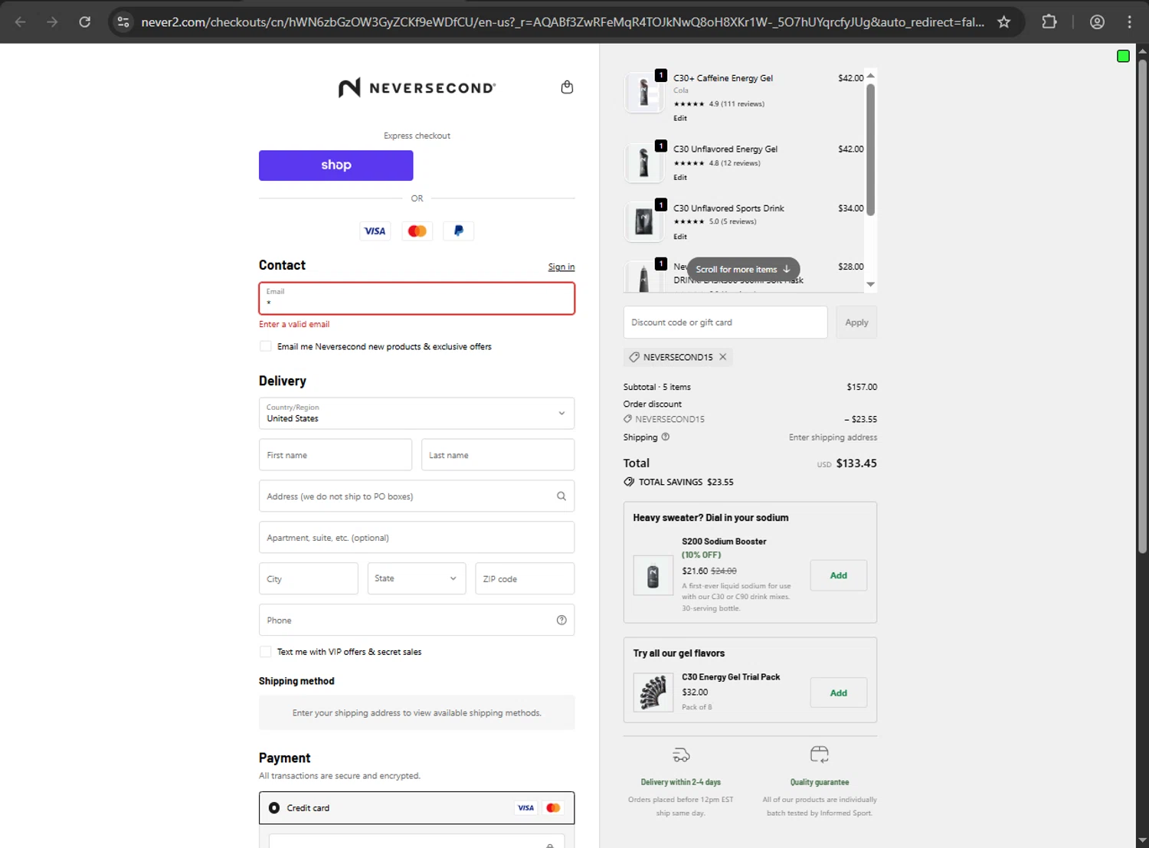Viewport: 1149px width, 848px height.
Task: Click the Discount code or gift card field
Action: click(725, 323)
